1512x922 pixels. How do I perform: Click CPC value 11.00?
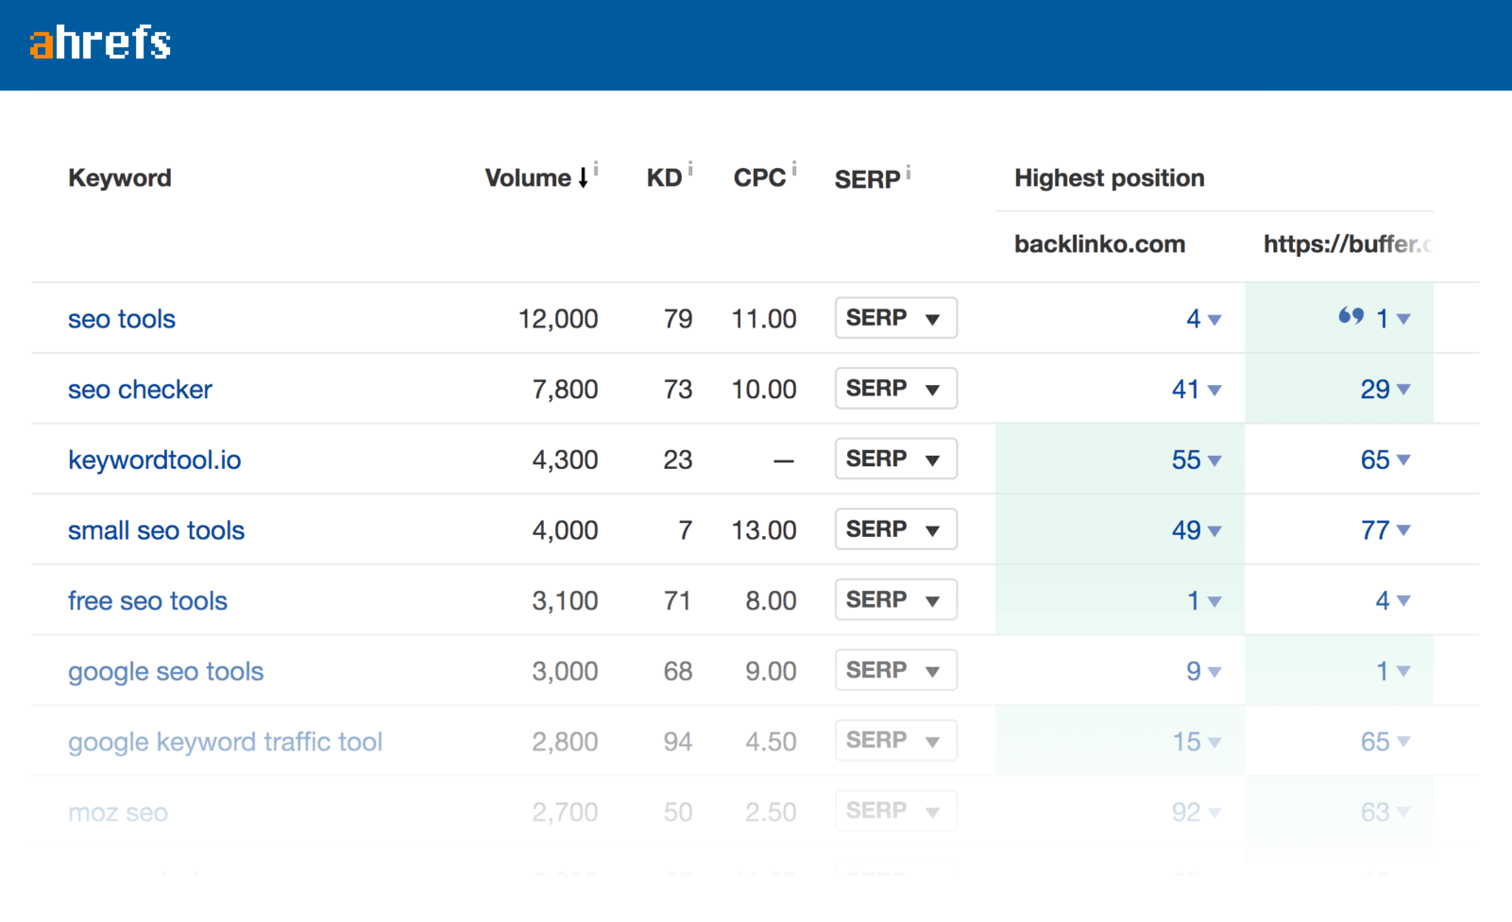763,319
